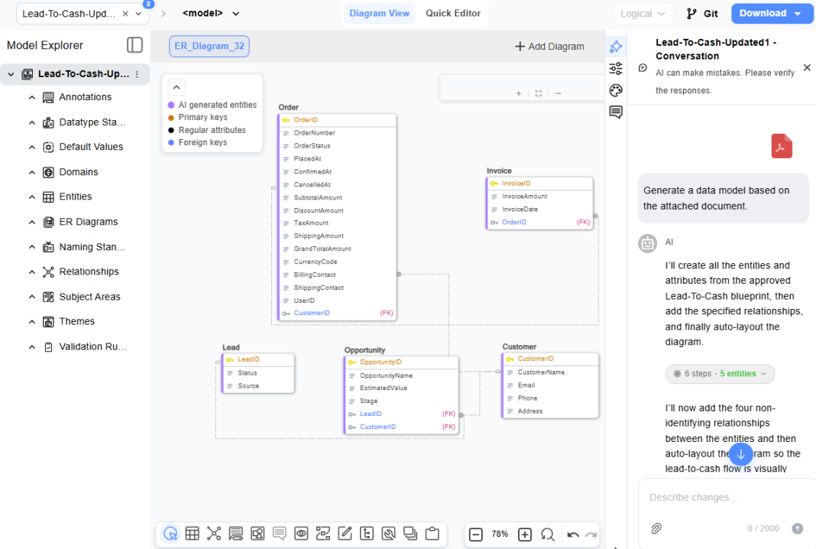Zoom in with the plus button
The height and width of the screenshot is (549, 816).
tap(525, 534)
